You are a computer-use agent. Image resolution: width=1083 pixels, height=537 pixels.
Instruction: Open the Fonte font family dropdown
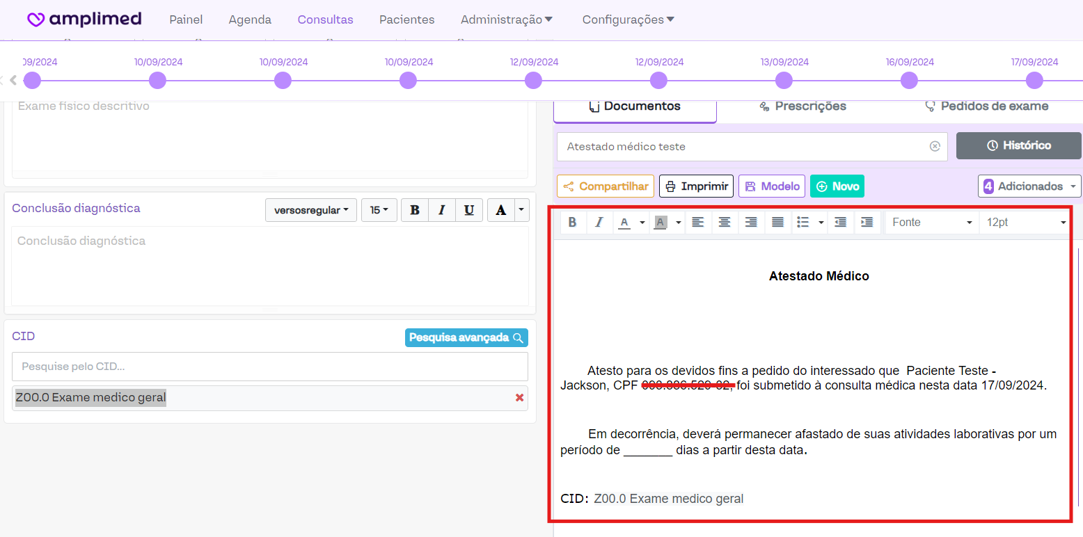(931, 223)
